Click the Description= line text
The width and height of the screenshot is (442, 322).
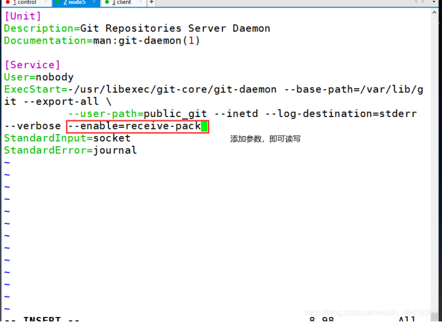click(x=137, y=28)
